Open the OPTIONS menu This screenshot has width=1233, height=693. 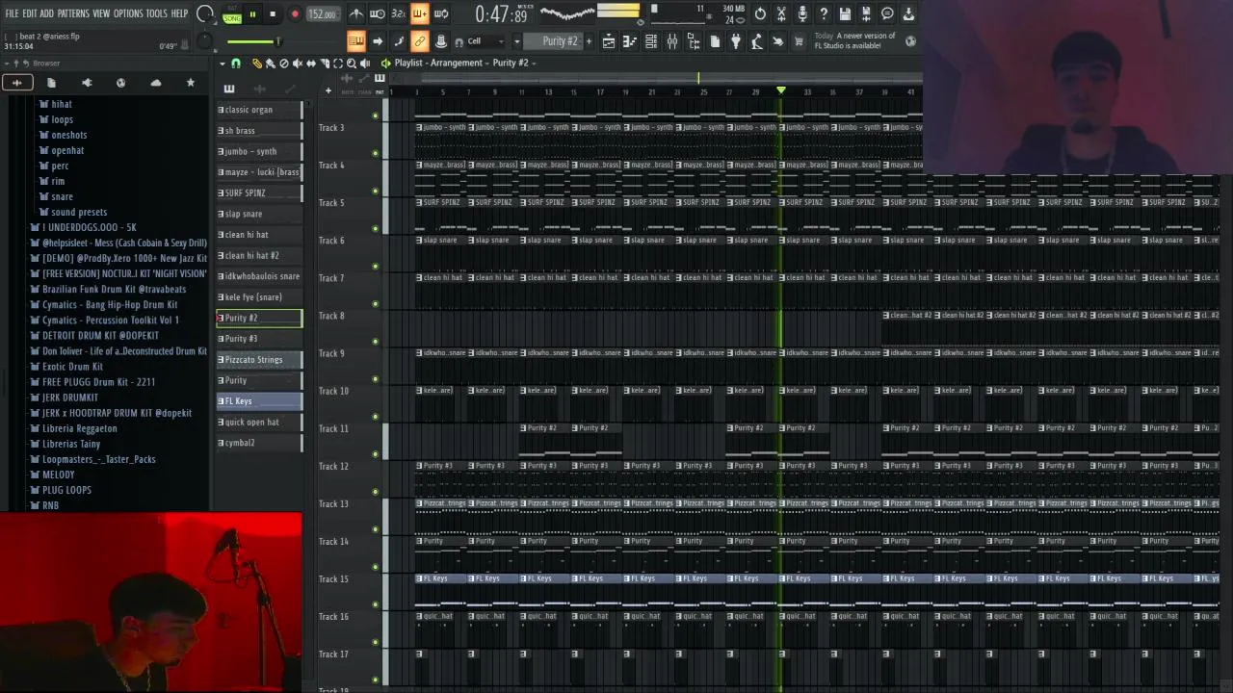pos(128,13)
